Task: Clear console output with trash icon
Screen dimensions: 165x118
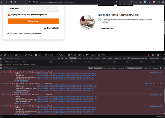Action: (x=1, y=68)
